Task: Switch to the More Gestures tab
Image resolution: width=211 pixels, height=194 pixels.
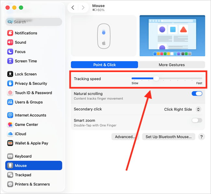Action: [171, 65]
